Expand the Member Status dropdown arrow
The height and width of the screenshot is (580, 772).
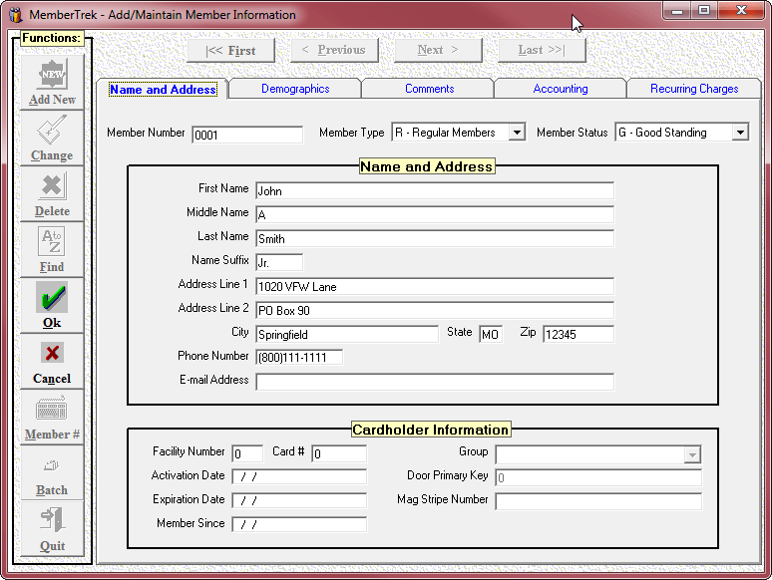[x=740, y=133]
